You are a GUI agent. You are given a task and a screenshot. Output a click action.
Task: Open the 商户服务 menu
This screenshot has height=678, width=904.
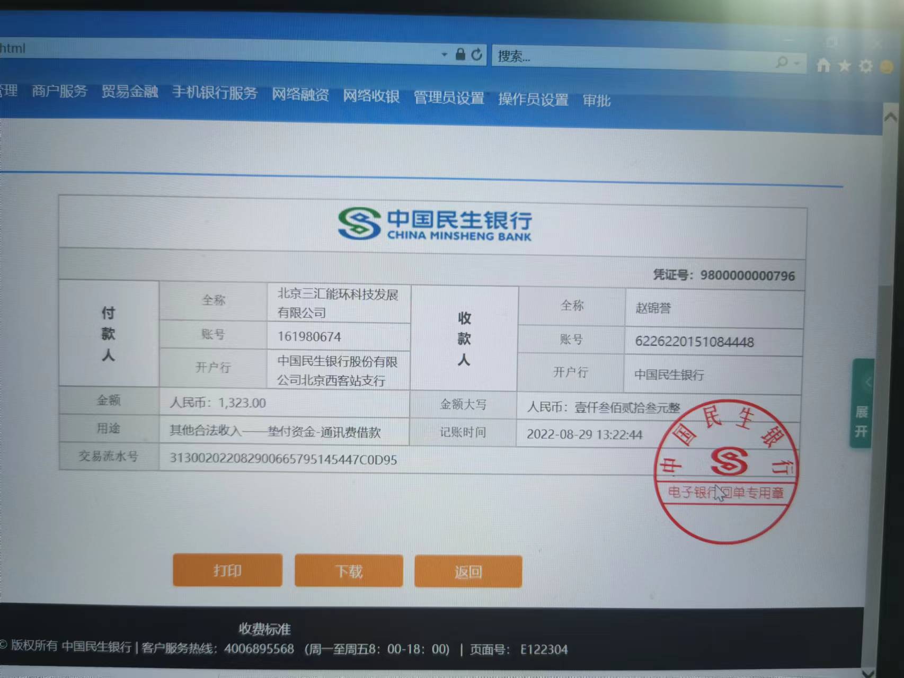[59, 91]
